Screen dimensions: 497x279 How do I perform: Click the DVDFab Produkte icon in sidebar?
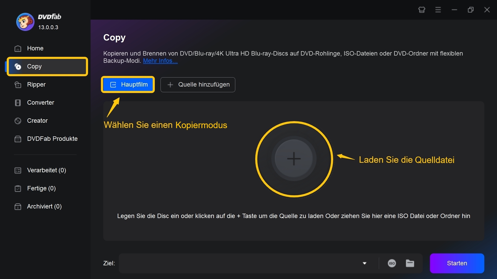pyautogui.click(x=18, y=139)
